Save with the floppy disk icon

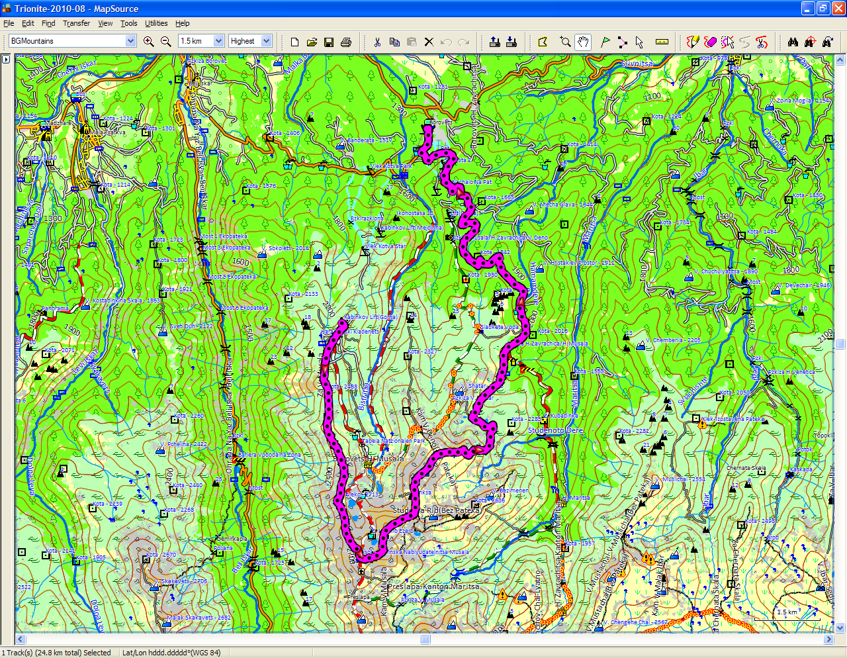point(329,42)
